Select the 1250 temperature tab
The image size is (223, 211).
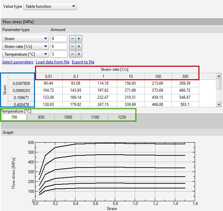click(x=122, y=117)
